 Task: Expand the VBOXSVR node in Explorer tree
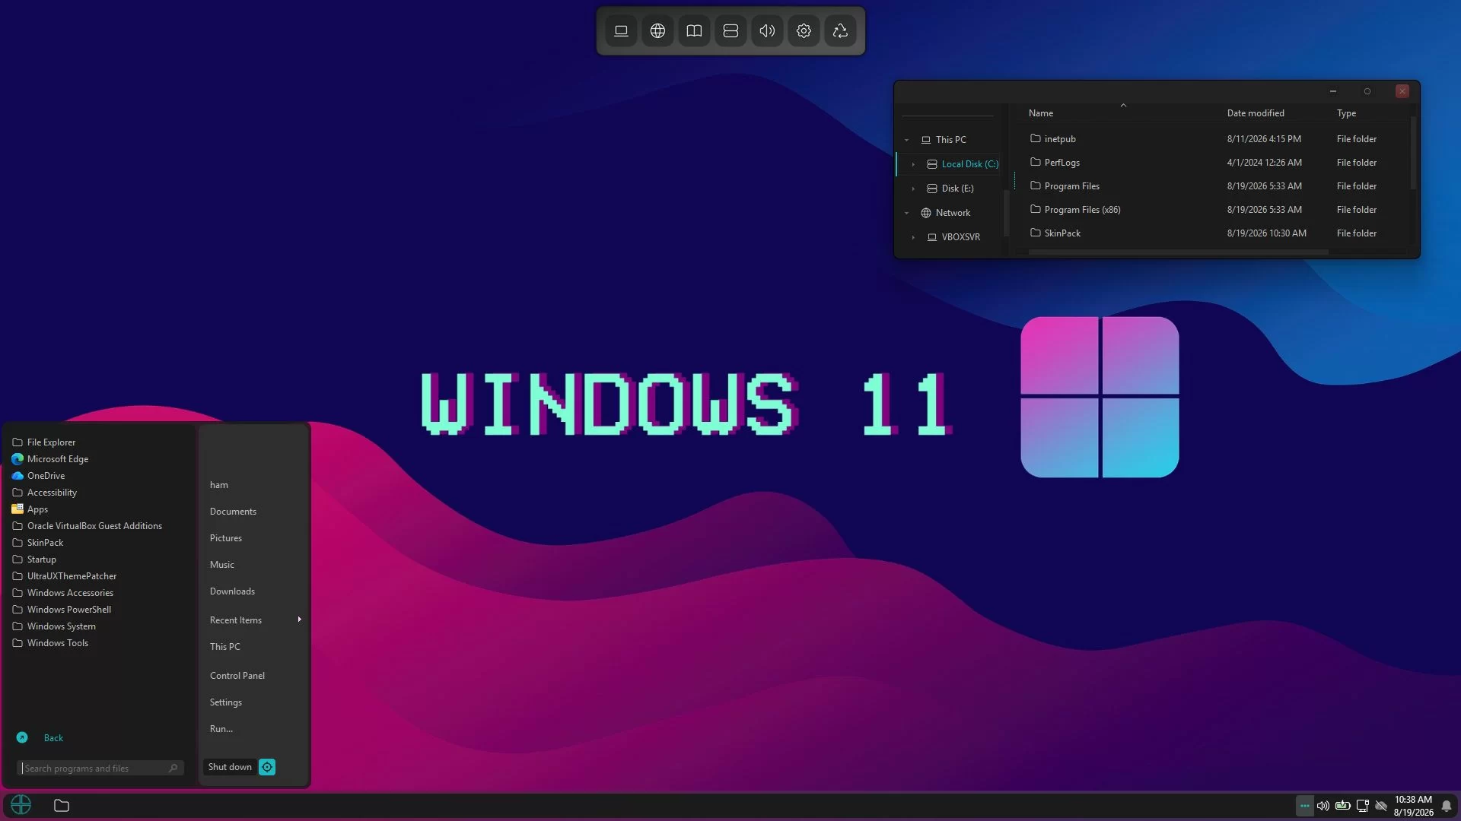pyautogui.click(x=913, y=237)
